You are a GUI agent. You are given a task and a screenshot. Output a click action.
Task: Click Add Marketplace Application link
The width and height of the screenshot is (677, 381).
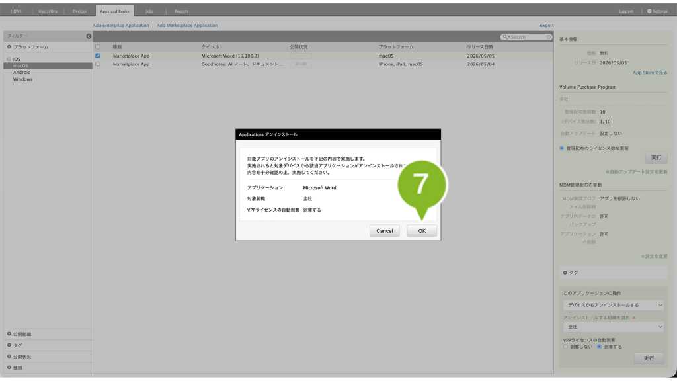187,26
